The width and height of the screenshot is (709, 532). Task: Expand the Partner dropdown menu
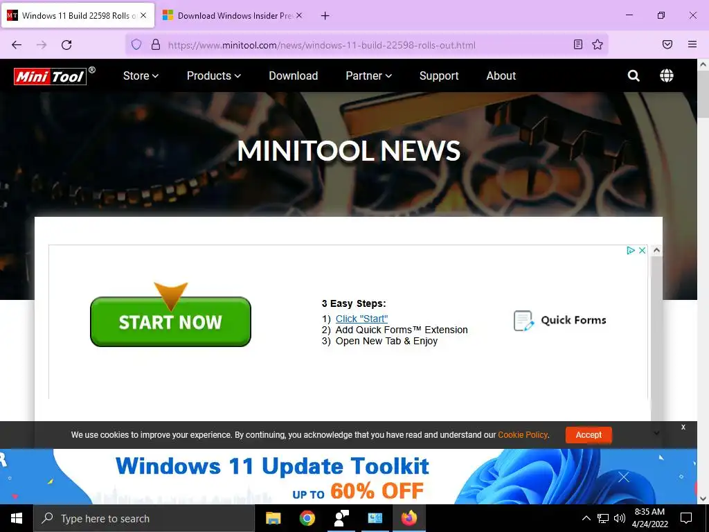coord(368,76)
